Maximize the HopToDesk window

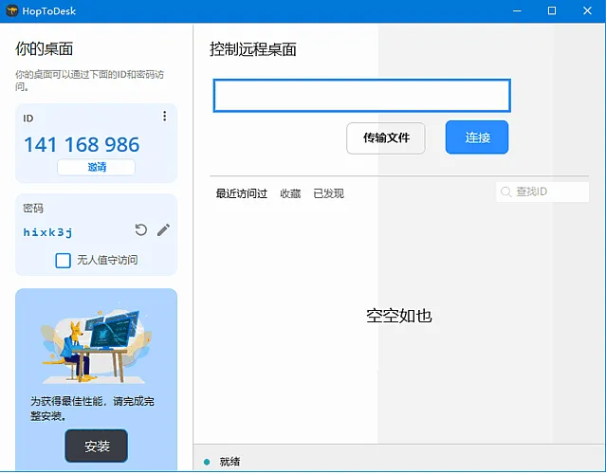[552, 10]
